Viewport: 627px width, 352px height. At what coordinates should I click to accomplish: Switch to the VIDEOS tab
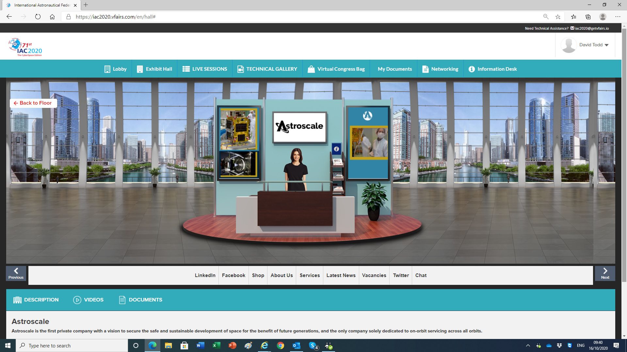coord(88,300)
